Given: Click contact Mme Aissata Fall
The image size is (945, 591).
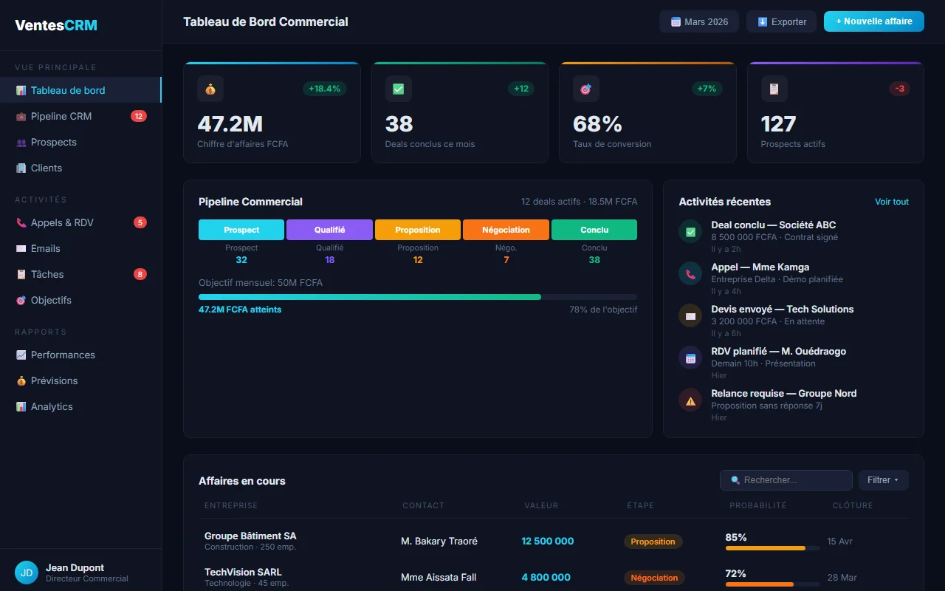Looking at the screenshot, I should [439, 577].
